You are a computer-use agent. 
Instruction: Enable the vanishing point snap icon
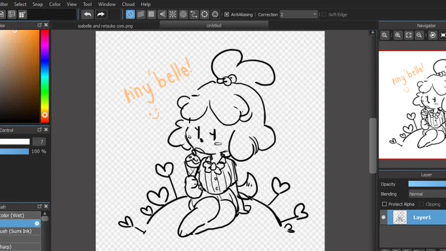pyautogui.click(x=162, y=14)
